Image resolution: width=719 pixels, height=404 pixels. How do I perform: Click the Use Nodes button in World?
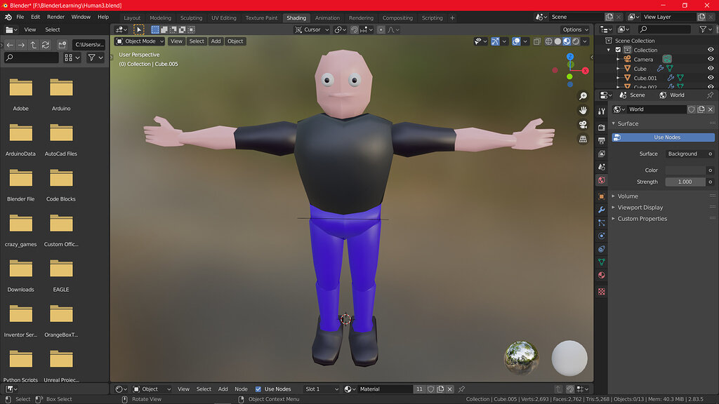[663, 137]
